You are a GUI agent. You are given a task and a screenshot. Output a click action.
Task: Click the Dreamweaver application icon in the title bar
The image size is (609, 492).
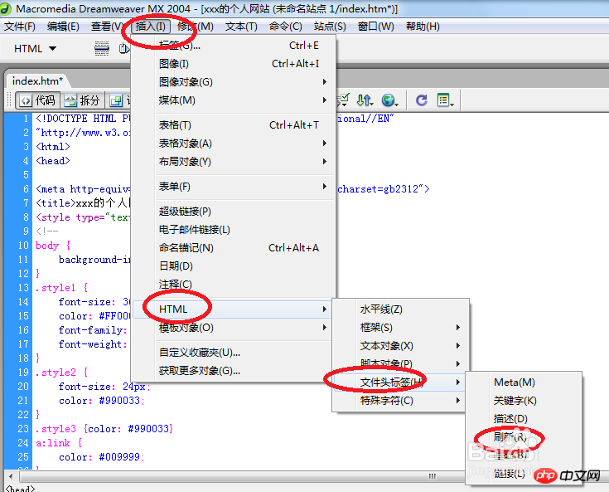point(7,8)
